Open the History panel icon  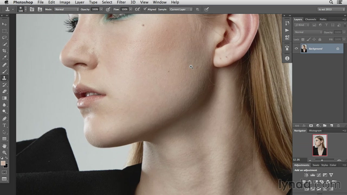[287, 23]
